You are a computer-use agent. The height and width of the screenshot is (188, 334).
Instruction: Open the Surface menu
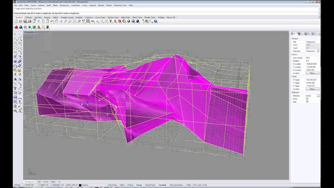coord(41,5)
